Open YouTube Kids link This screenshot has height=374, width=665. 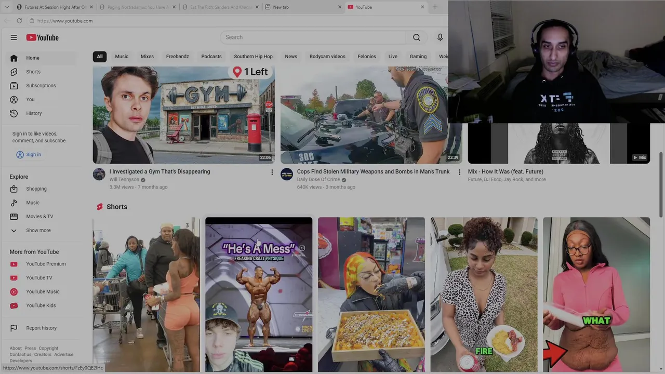coord(42,305)
